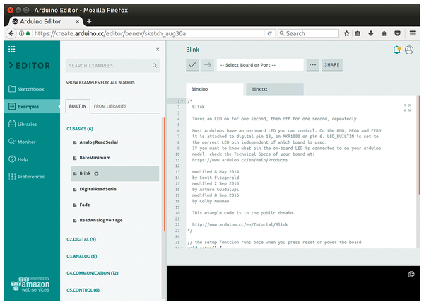Click the Upload arrow button
Viewport: 424px width, 305px height.
point(208,65)
